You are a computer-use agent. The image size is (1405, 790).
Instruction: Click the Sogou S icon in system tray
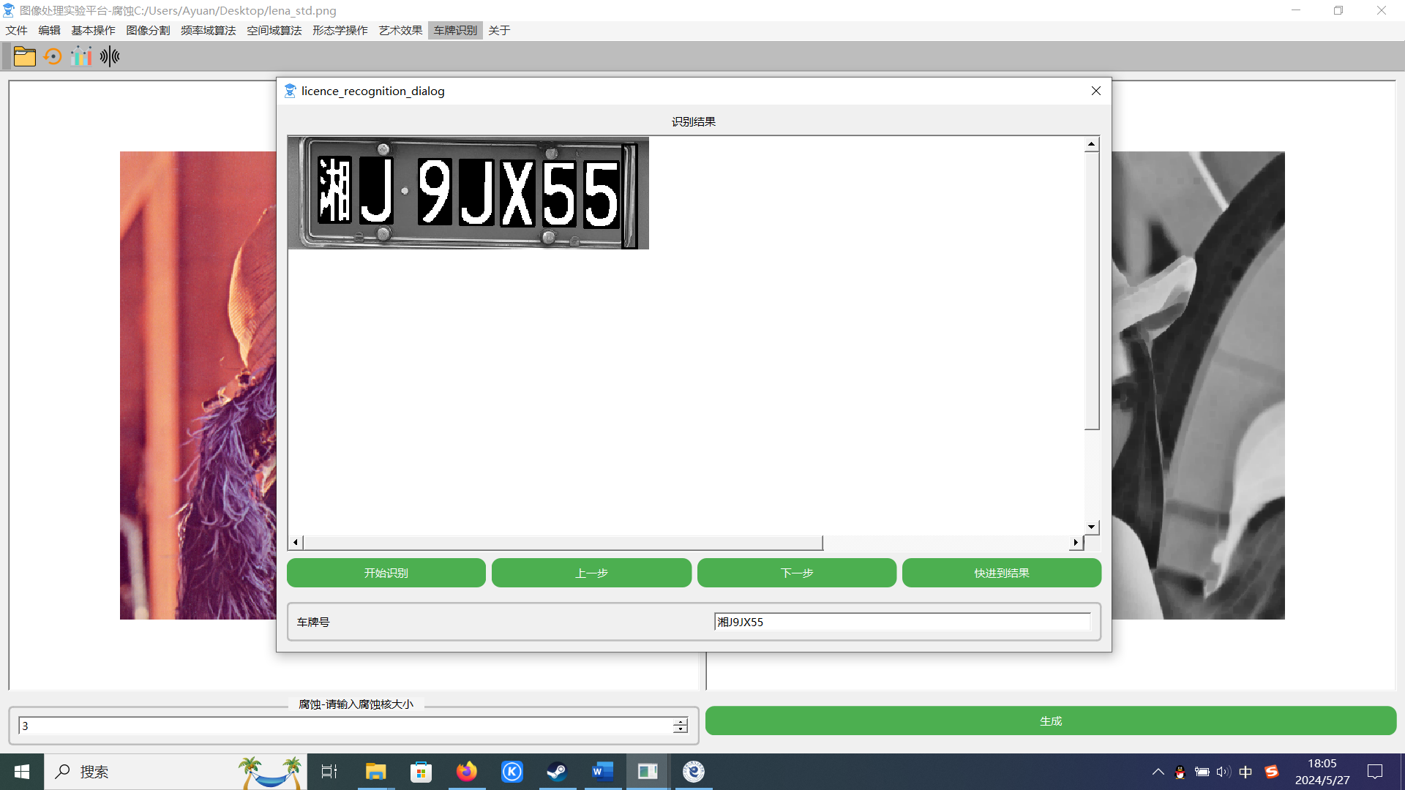(x=1273, y=772)
